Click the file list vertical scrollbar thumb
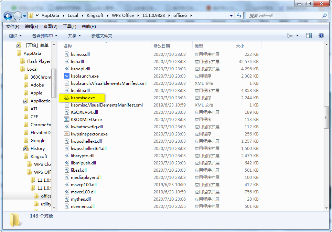 (x=326, y=117)
